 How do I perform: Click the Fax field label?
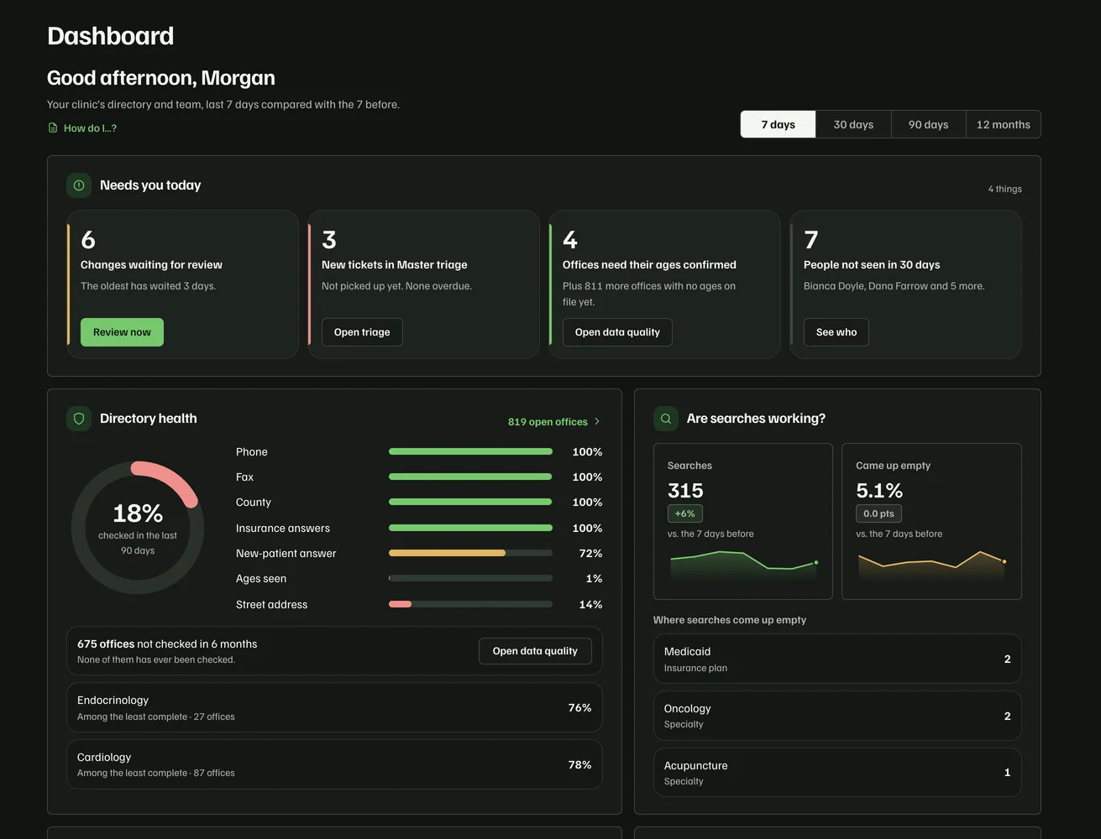pyautogui.click(x=244, y=477)
